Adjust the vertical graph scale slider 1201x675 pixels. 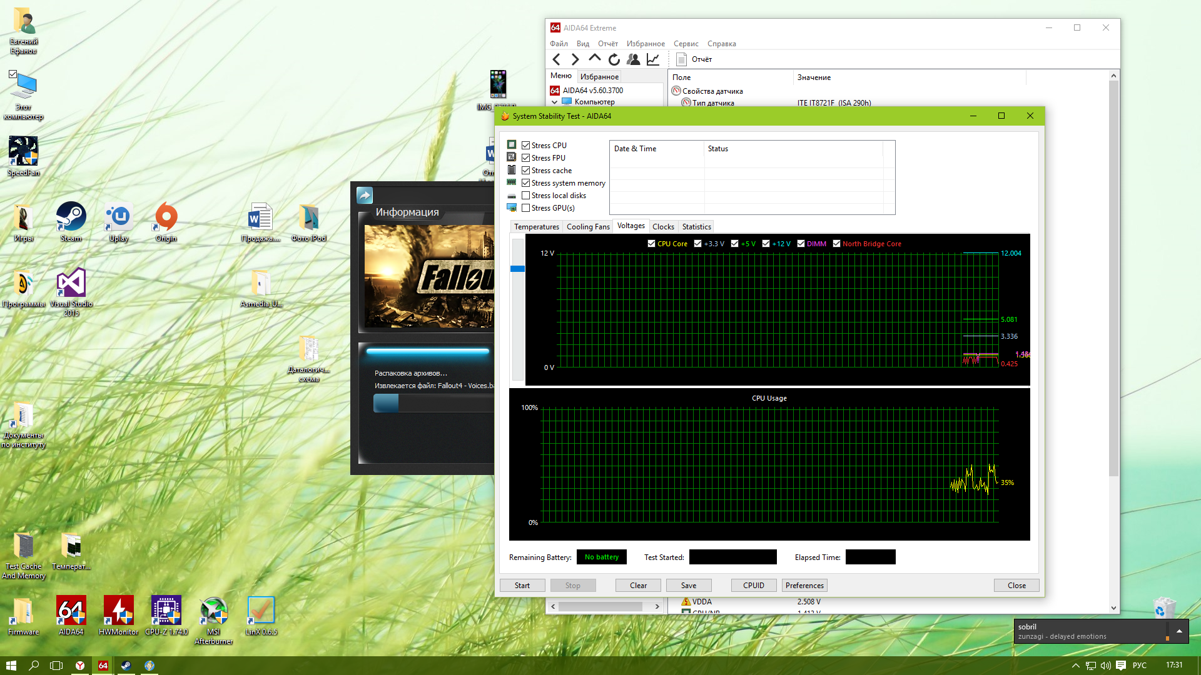pos(517,269)
